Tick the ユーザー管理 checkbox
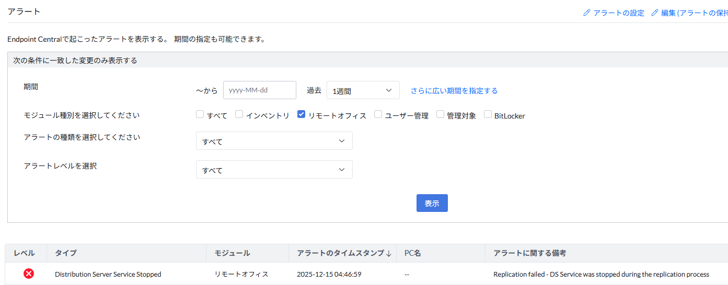This screenshot has height=285, width=728. (x=378, y=115)
